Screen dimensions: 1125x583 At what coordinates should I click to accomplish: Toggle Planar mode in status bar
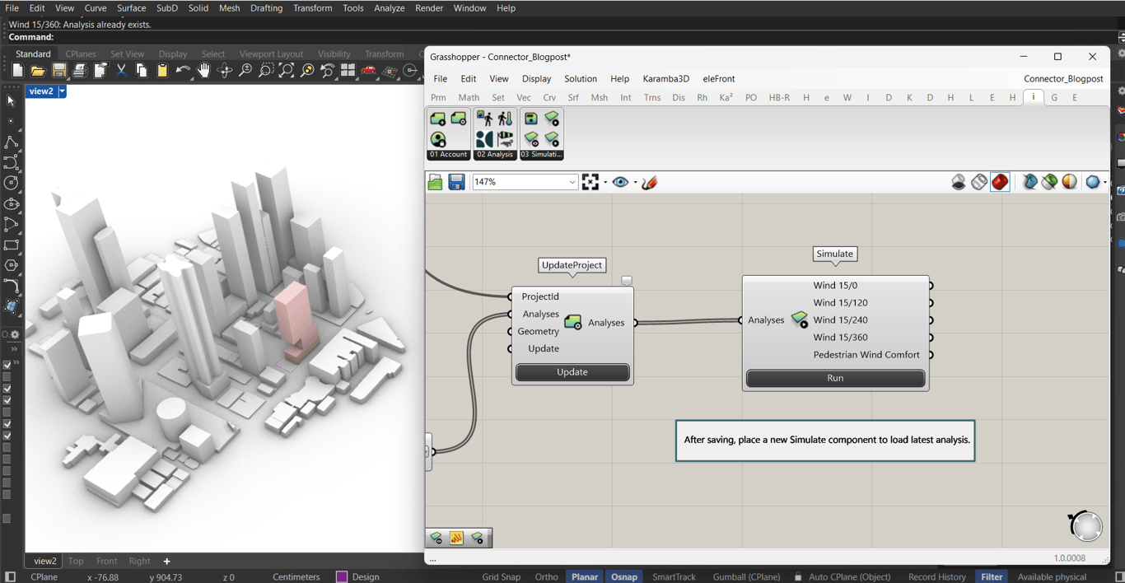pyautogui.click(x=584, y=576)
